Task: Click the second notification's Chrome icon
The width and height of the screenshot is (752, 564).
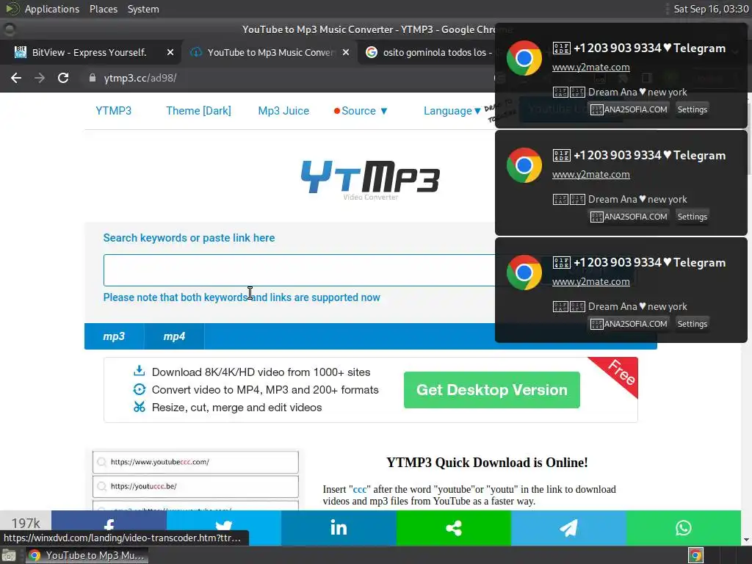Action: (524, 165)
